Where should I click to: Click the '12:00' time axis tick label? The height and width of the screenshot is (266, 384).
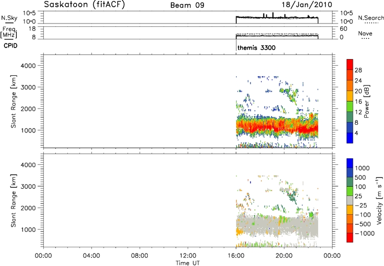coord(188,256)
